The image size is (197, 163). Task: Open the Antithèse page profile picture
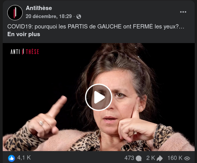click(x=15, y=13)
